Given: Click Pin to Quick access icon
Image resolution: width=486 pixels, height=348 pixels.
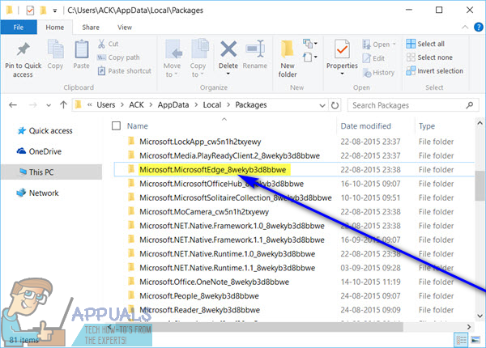Looking at the screenshot, I should click(23, 49).
